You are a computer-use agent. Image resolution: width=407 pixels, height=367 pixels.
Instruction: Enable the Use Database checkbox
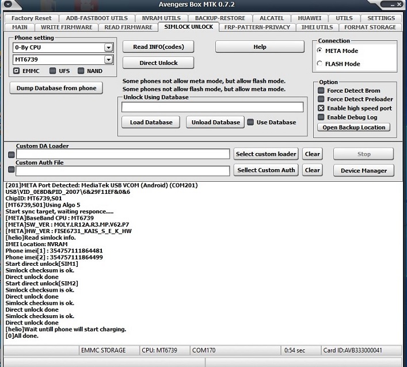[250, 122]
